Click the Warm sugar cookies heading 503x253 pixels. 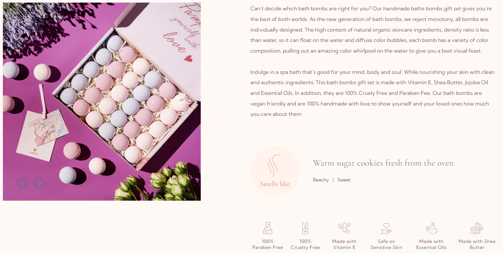(x=383, y=163)
